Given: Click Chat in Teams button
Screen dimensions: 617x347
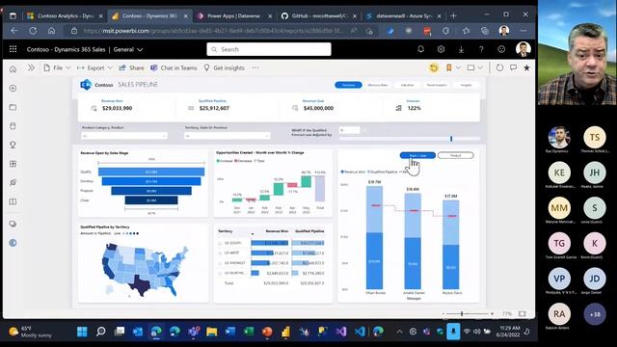Looking at the screenshot, I should pos(174,67).
